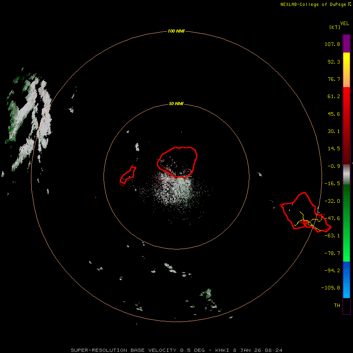353x353 pixels.
Task: Click the green segment of the velocity color bar
Action: (x=346, y=223)
